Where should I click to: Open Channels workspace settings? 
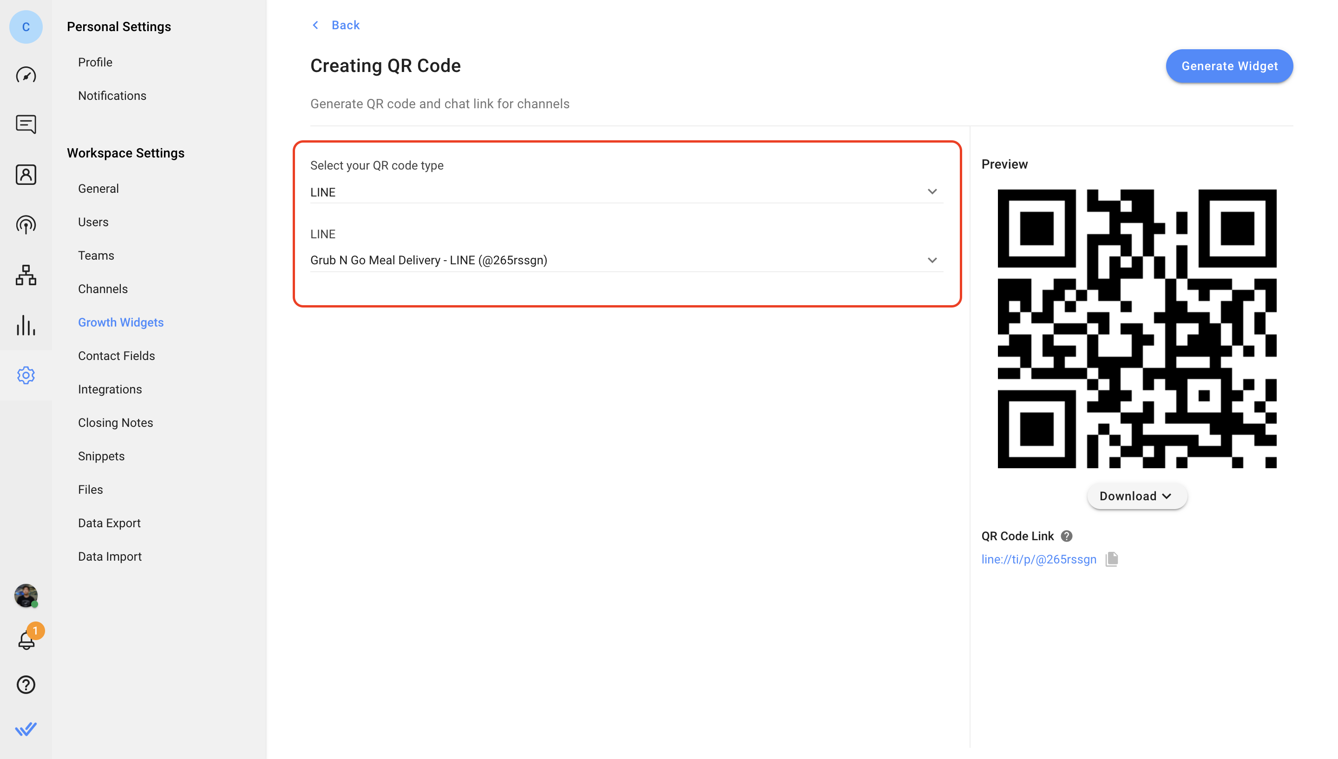103,289
